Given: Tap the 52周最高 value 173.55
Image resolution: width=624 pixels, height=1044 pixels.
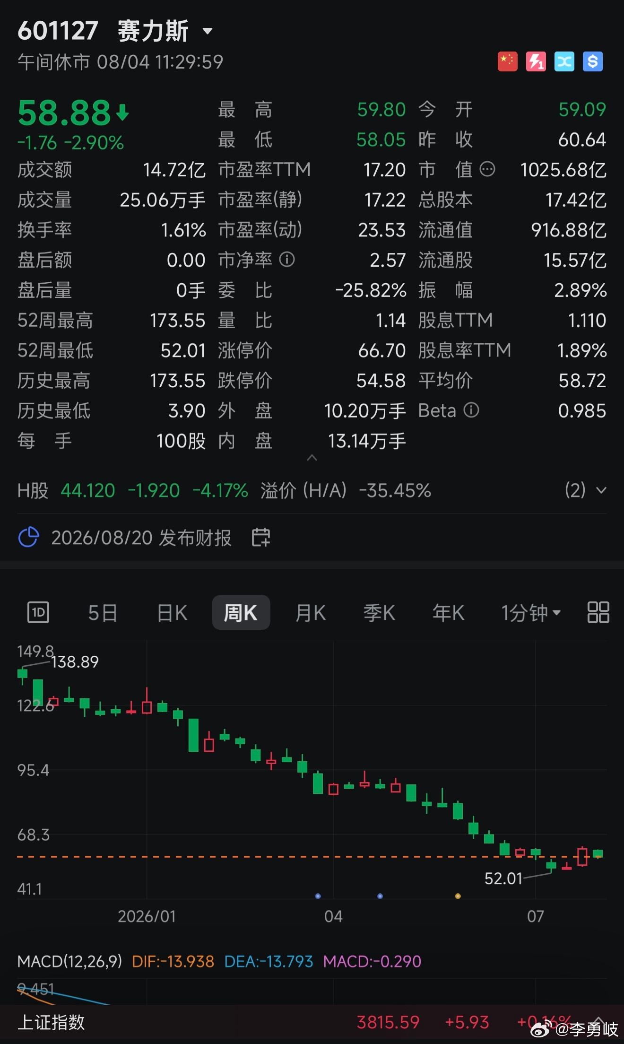Looking at the screenshot, I should [178, 321].
